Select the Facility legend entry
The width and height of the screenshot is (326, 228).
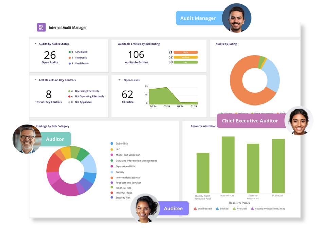point(117,172)
